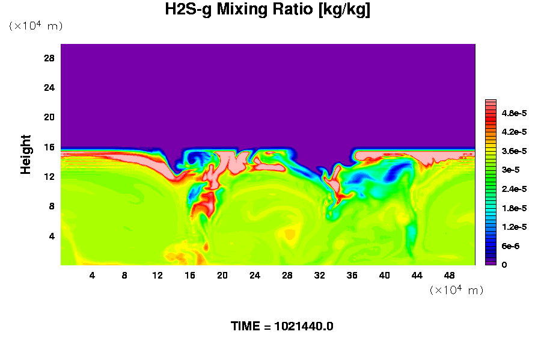This screenshot has width=541, height=361.
Task: Click the x-axis tick label 48
Action: tap(450, 275)
